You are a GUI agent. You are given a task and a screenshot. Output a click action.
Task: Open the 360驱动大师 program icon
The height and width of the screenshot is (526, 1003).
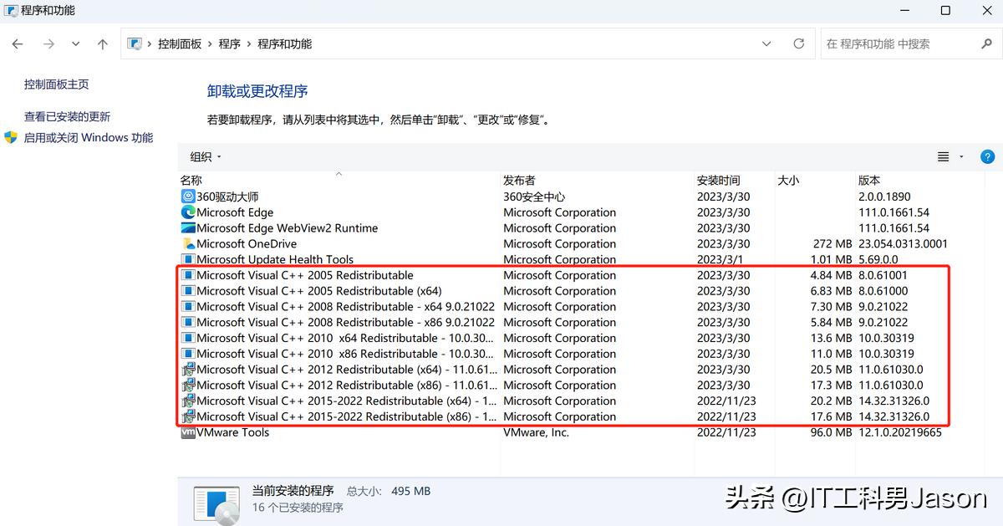tap(187, 197)
